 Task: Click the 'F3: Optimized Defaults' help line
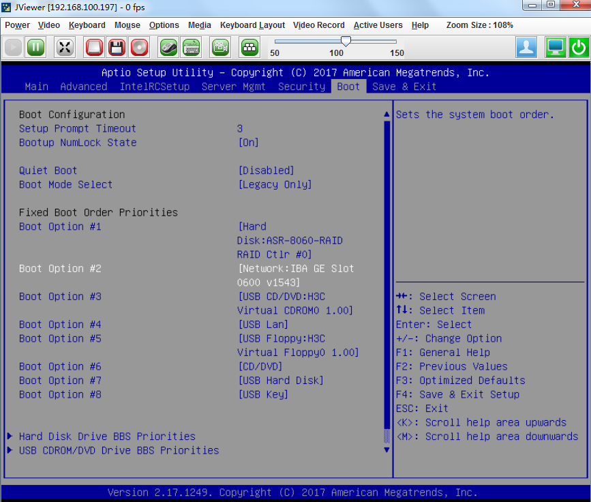[461, 381]
